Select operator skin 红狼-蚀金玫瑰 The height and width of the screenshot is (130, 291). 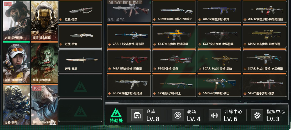pyautogui.click(x=44, y=21)
